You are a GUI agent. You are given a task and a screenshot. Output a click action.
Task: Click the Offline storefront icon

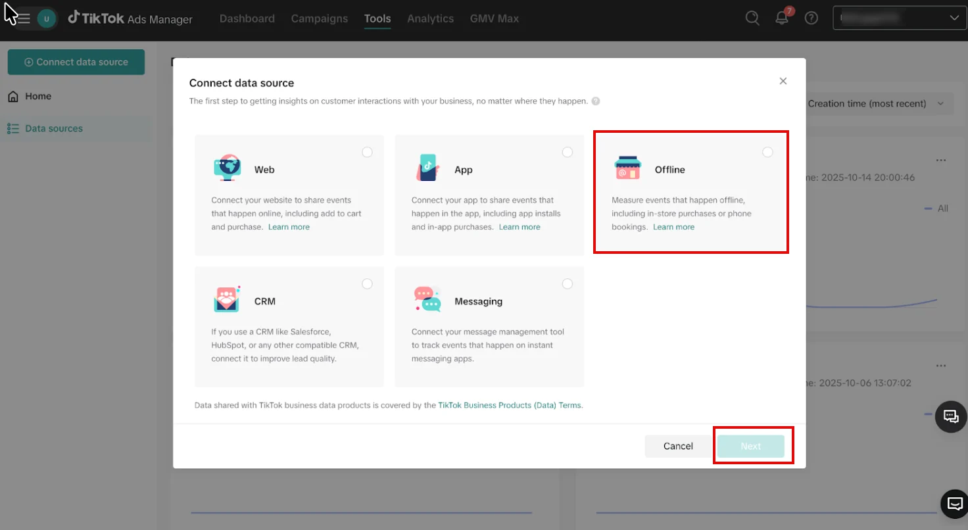pos(628,168)
